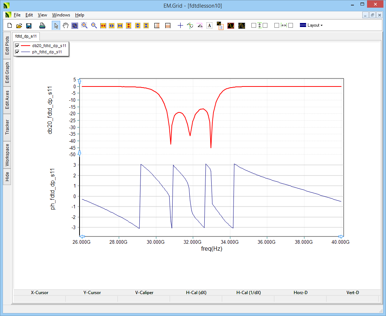Switch to the fdtd_dp_s11 tab
386x316 pixels.
click(x=26, y=36)
